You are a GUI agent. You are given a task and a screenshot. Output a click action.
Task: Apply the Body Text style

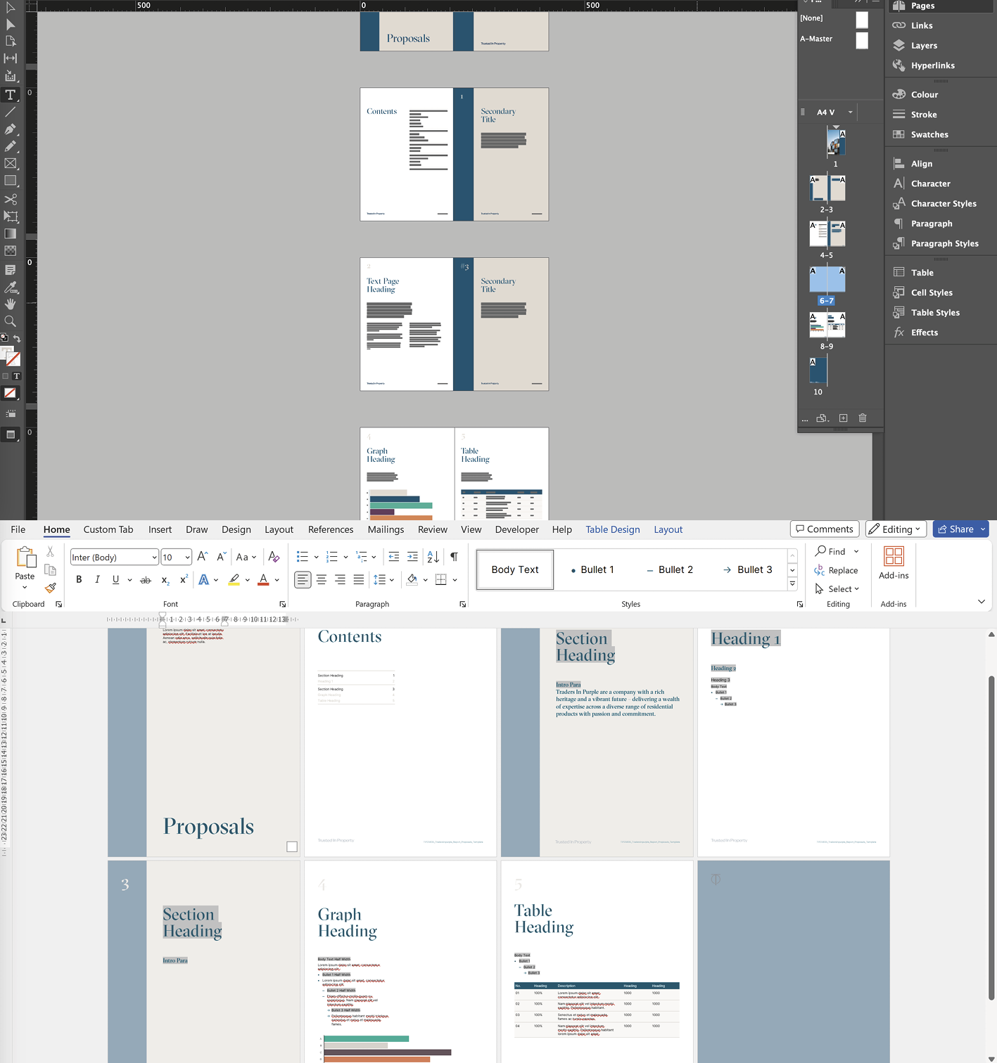[515, 569]
